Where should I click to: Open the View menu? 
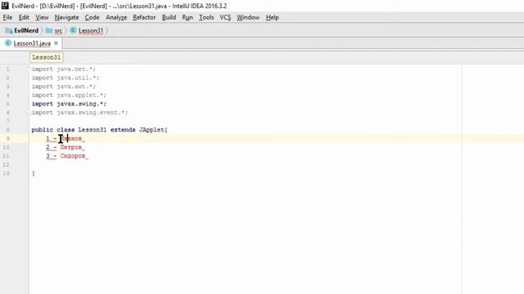pyautogui.click(x=42, y=17)
